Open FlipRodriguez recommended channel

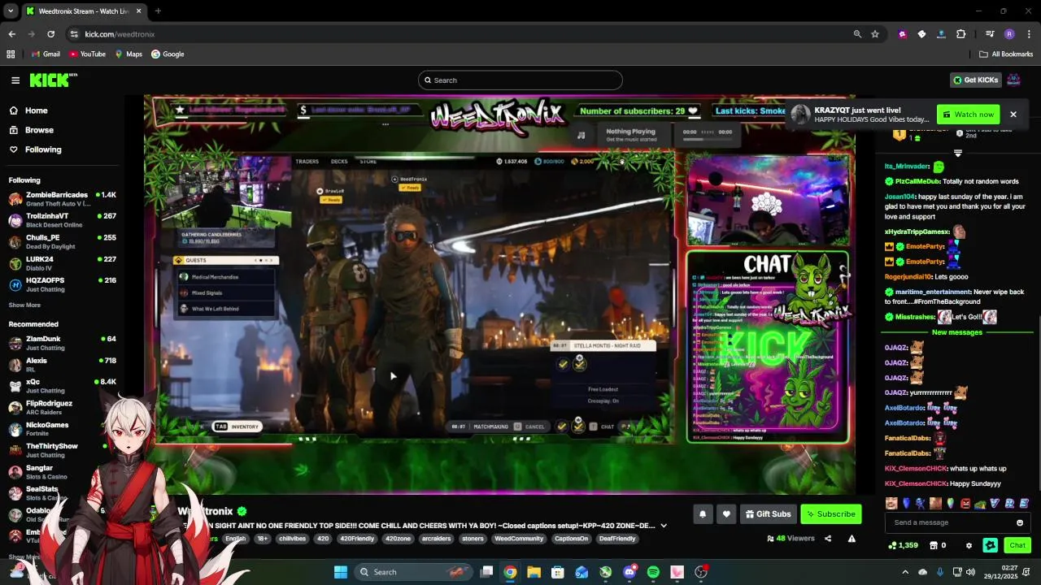[63, 407]
